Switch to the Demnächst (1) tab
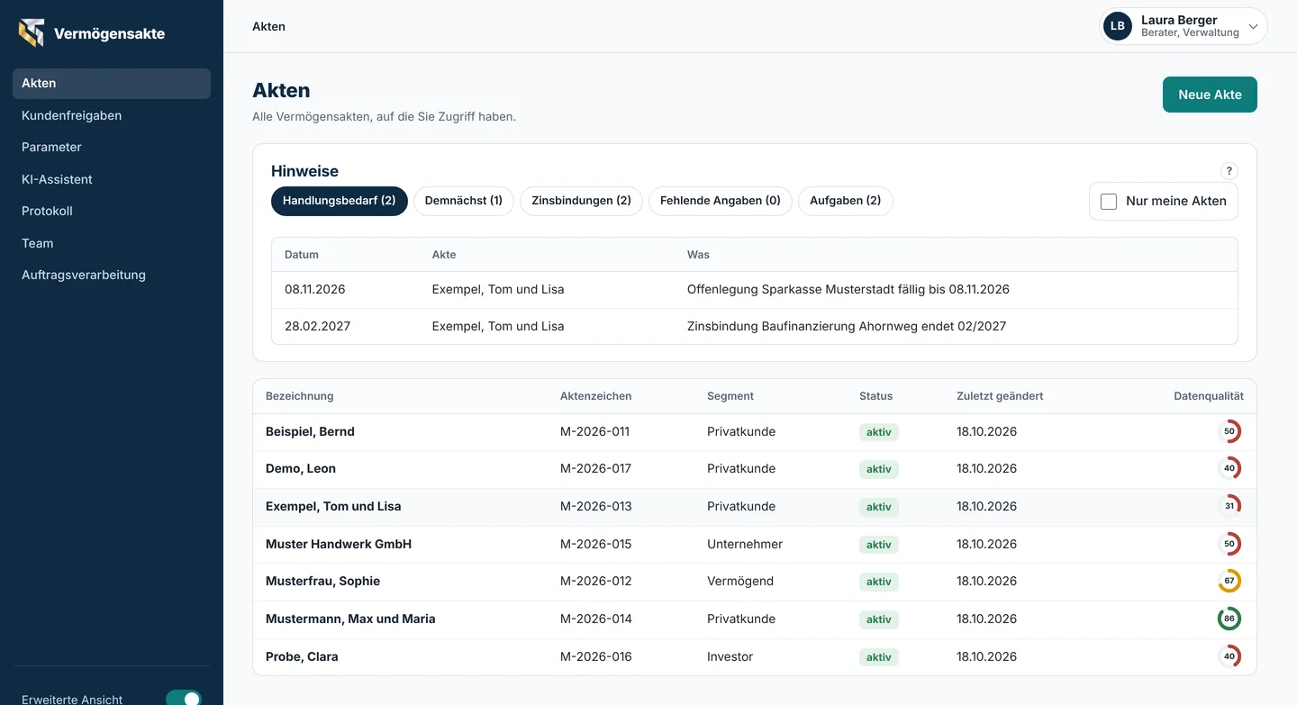1297x705 pixels. 464,201
